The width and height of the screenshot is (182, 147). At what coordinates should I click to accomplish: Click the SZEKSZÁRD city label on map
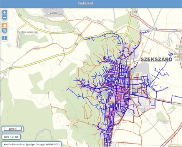click(156, 59)
